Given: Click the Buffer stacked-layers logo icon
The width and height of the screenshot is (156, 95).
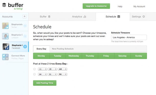Looking at the screenshot, I should [x=4, y=5].
